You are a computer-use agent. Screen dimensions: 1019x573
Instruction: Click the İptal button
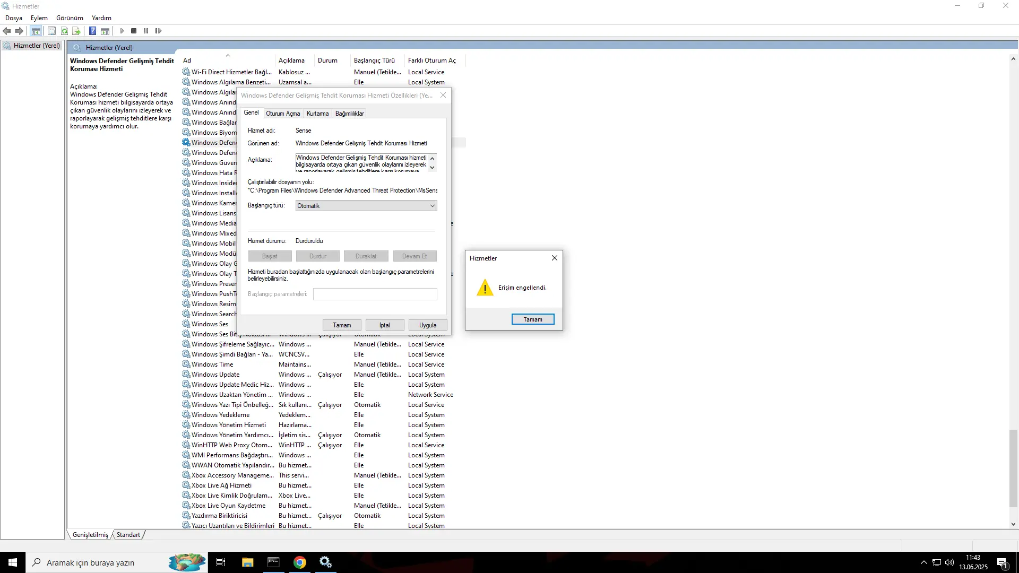coord(385,325)
